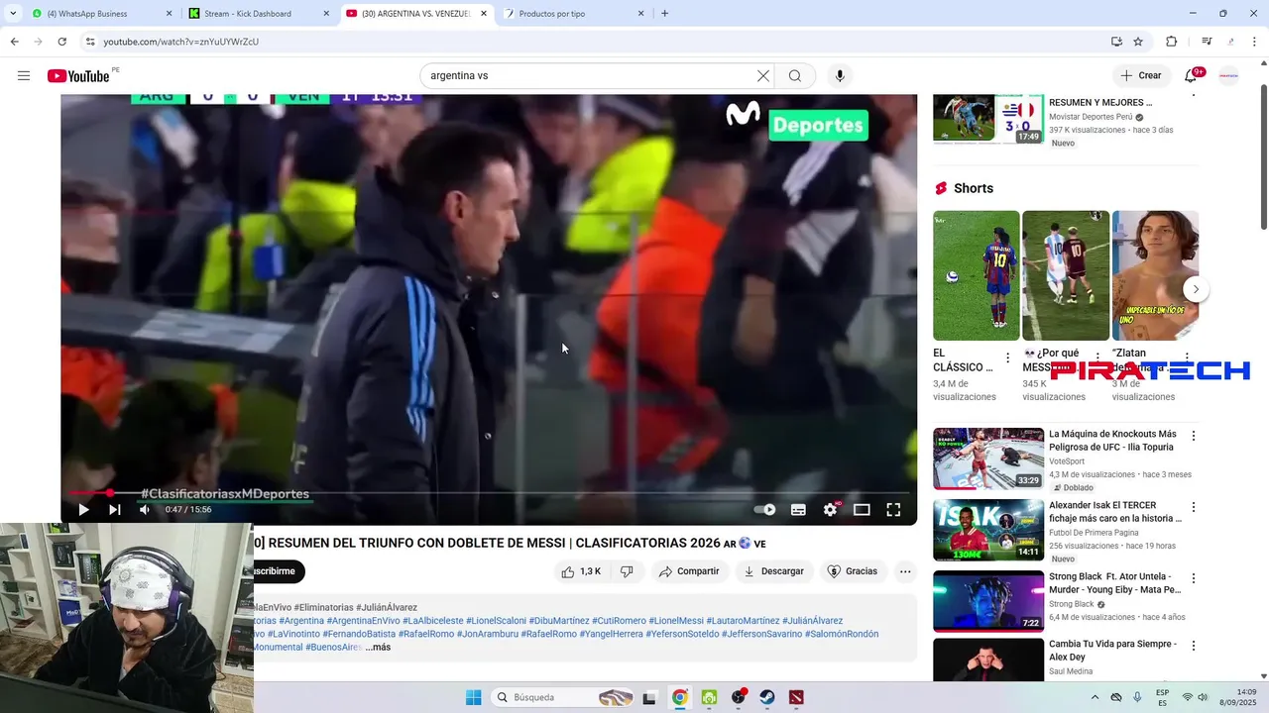Open the YouTube hamburger guide menu
Viewport: 1269px width, 713px height.
(24, 76)
